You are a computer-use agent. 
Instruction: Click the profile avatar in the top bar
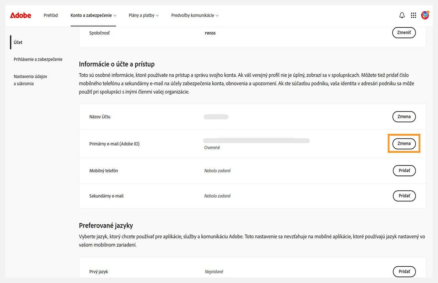coord(425,15)
